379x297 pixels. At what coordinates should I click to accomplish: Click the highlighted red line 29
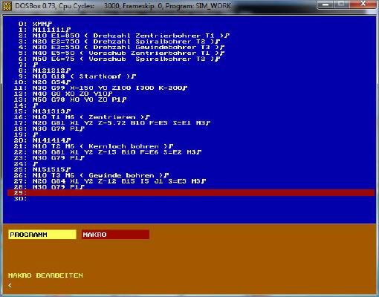[x=191, y=192]
